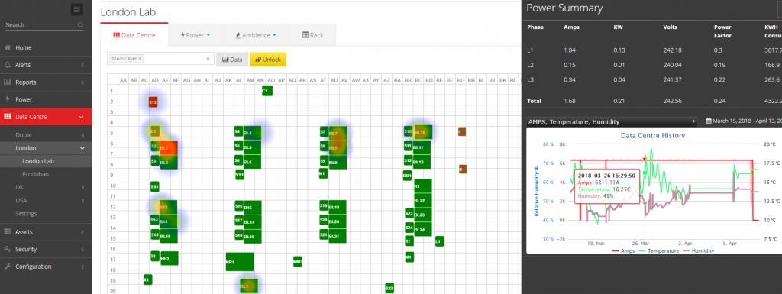Click the yellow Unlock button
The width and height of the screenshot is (782, 294).
click(268, 60)
